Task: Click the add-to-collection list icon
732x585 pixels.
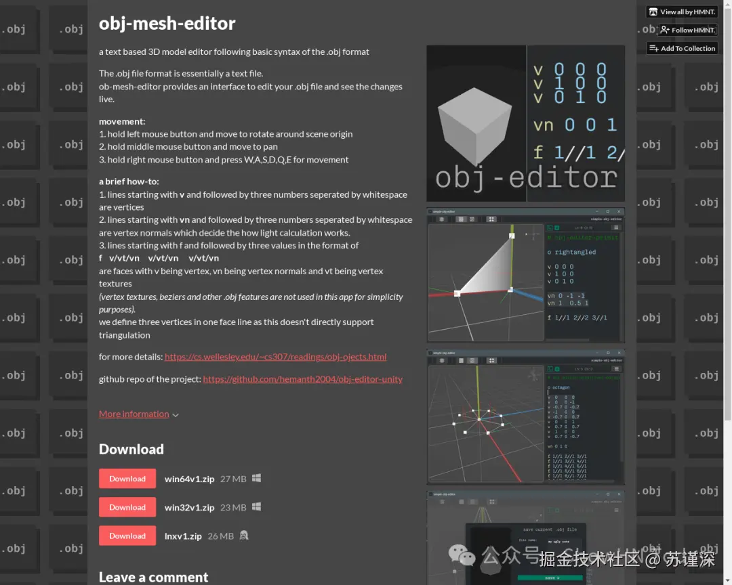Action: 653,48
